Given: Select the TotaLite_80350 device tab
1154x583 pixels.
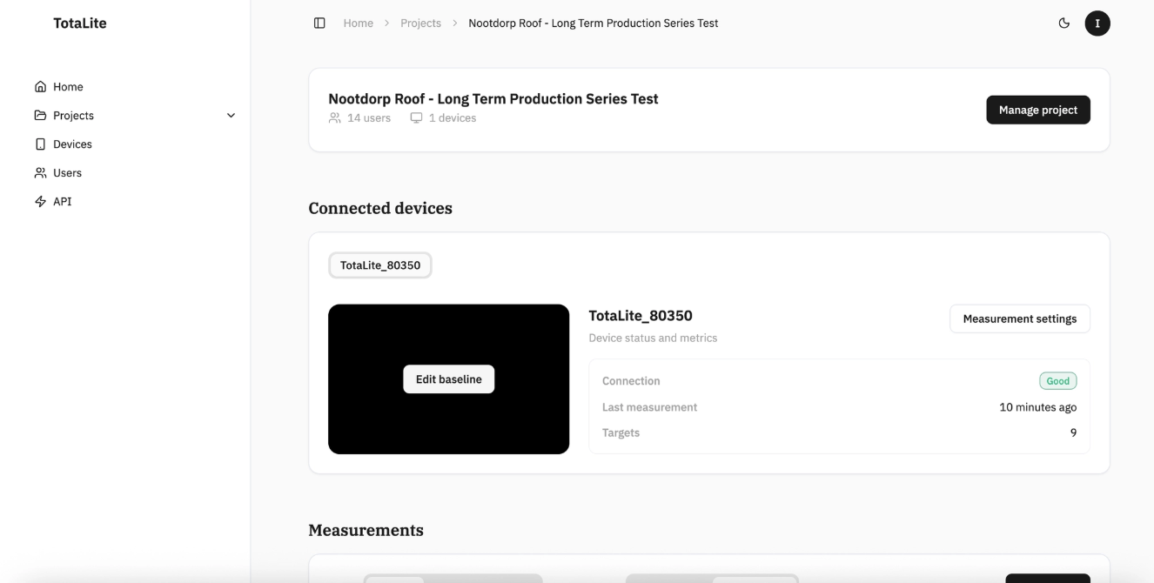Looking at the screenshot, I should point(380,265).
